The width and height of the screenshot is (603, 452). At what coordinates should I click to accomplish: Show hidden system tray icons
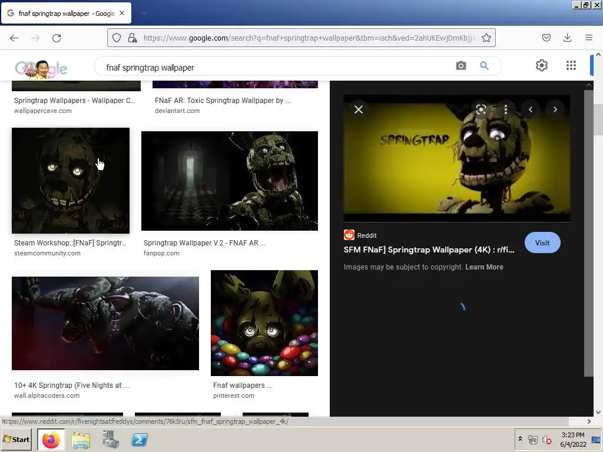coord(521,439)
